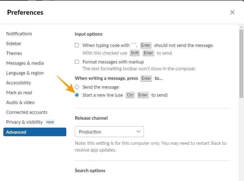The image size is (244, 181).
Task: Go to Themes preferences
Action: coord(14,53)
